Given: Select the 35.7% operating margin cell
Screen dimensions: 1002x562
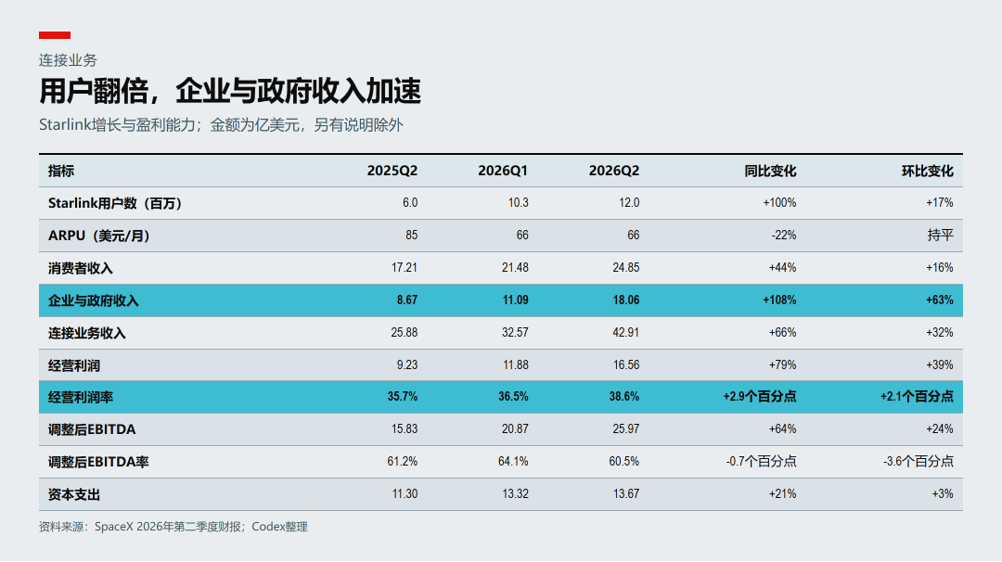Looking at the screenshot, I should (x=402, y=397).
